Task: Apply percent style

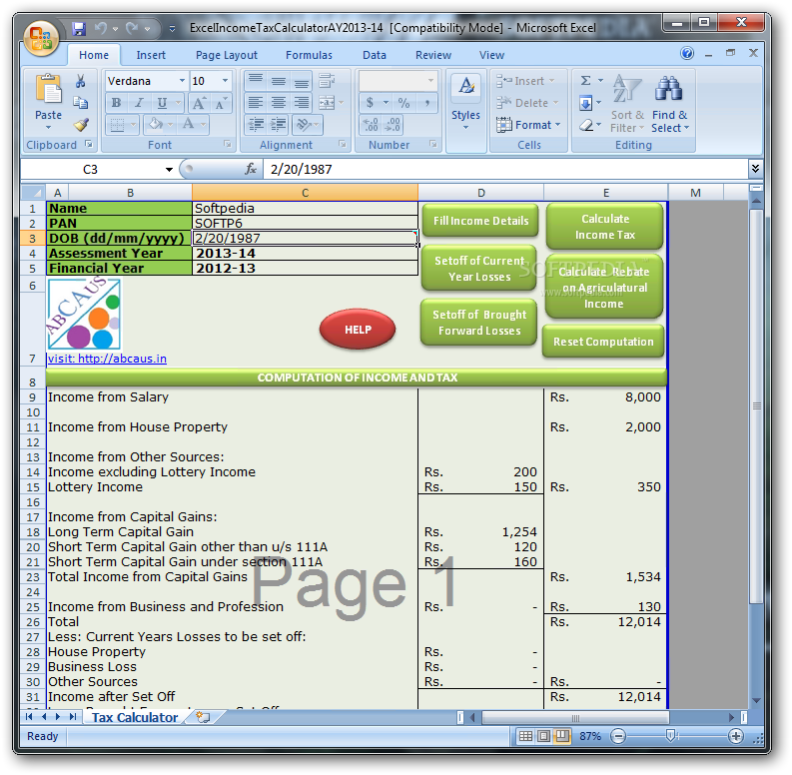Action: [403, 103]
